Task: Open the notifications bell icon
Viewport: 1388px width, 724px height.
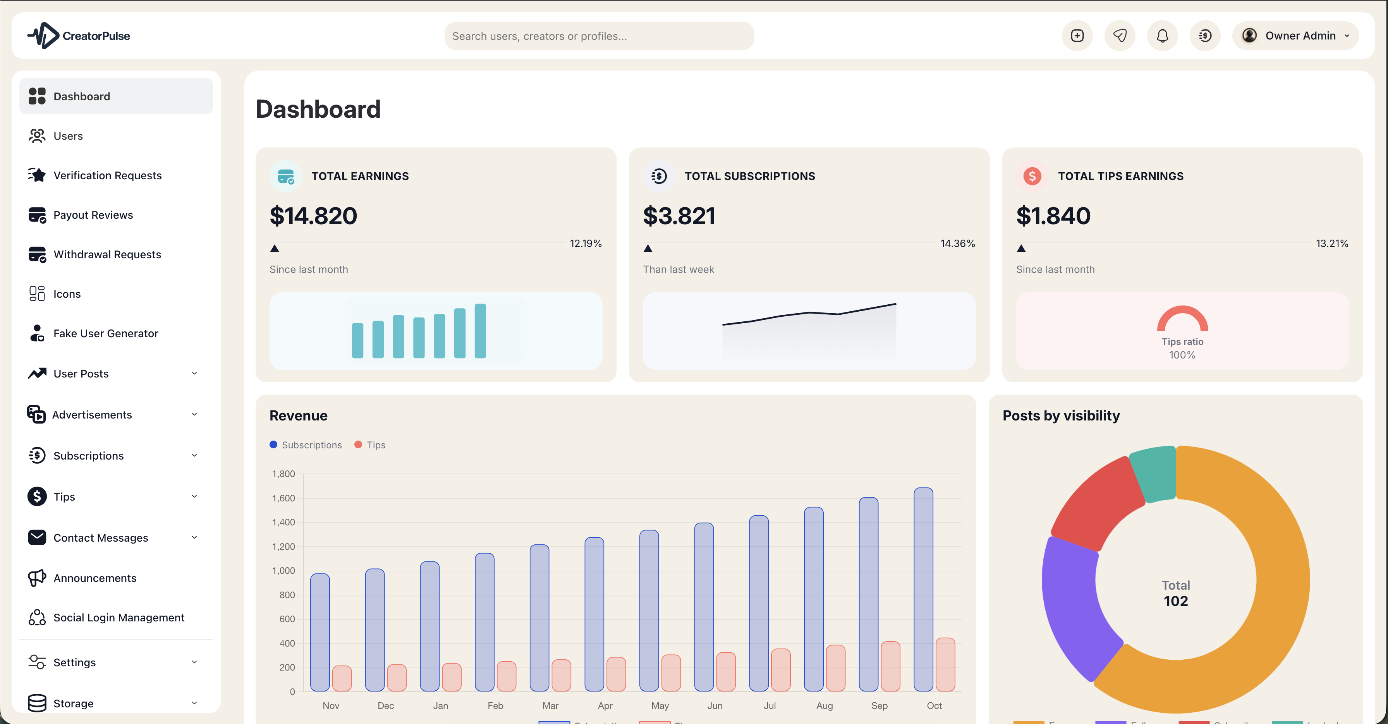Action: coord(1162,36)
